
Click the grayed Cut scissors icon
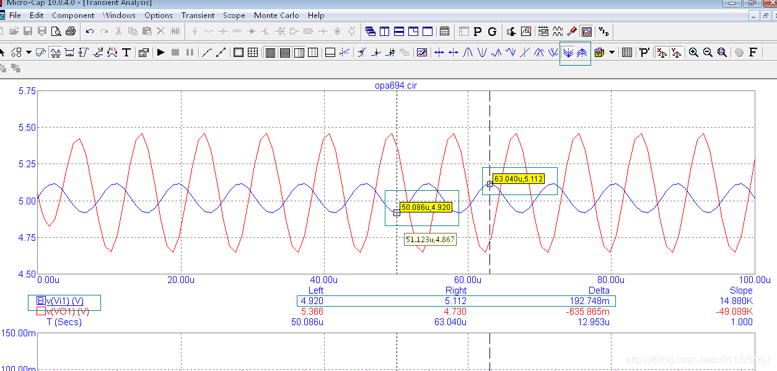point(118,31)
